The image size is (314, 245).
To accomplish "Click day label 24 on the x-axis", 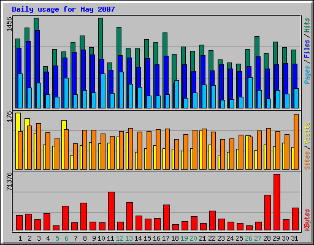I will coord(230,238).
